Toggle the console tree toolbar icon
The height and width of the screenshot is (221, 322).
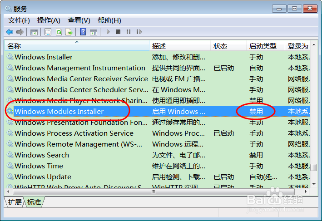pyautogui.click(x=34, y=32)
